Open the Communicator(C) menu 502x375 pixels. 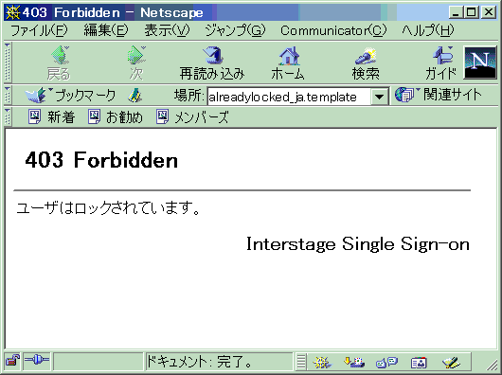click(x=333, y=30)
